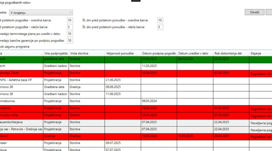Select the offer date '09.07.2025'
The height and width of the screenshot is (151, 272).
(x=123, y=144)
